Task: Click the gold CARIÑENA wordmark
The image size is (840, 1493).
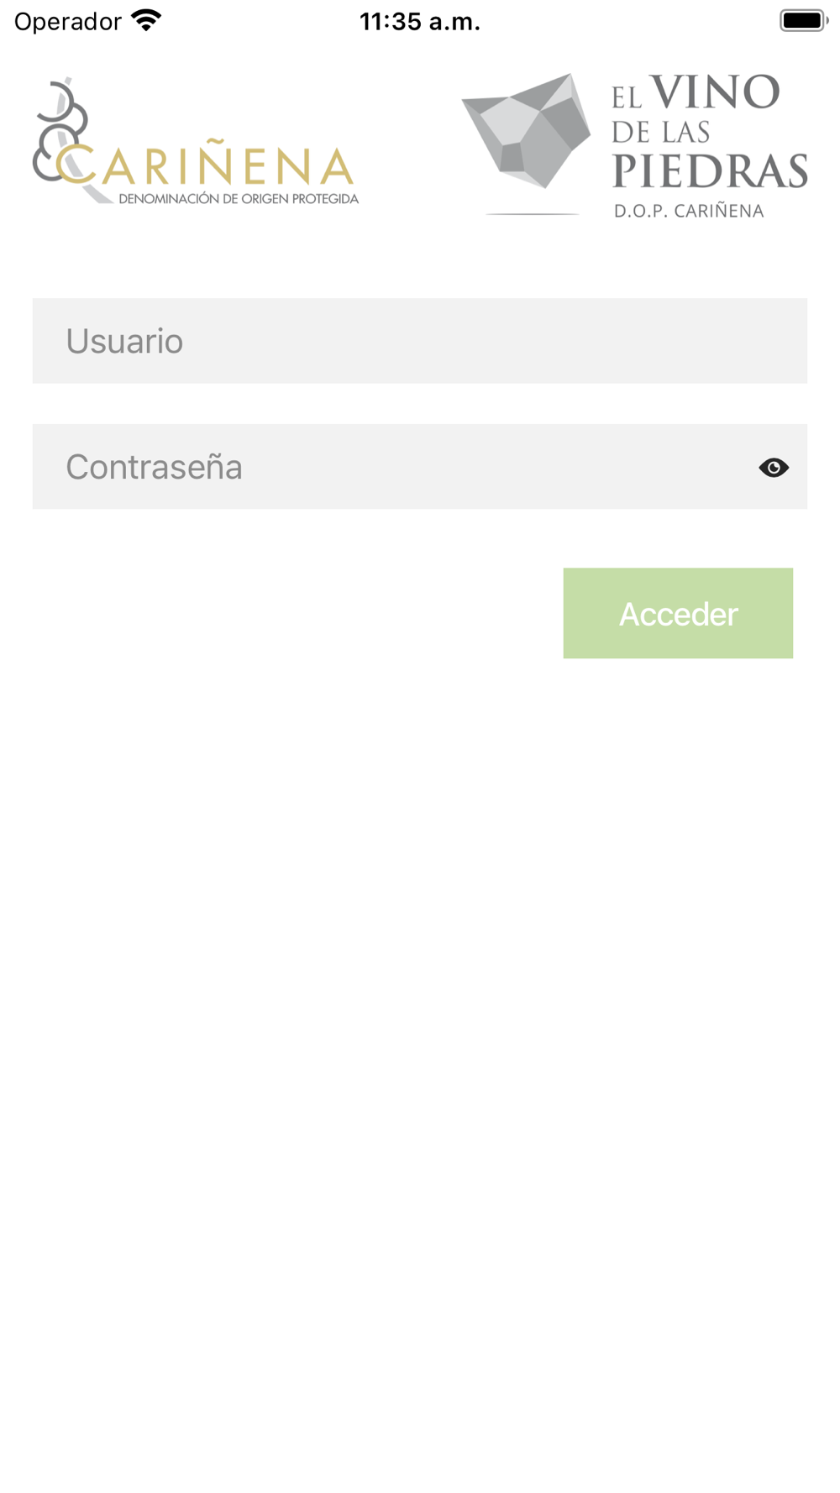Action: click(206, 164)
